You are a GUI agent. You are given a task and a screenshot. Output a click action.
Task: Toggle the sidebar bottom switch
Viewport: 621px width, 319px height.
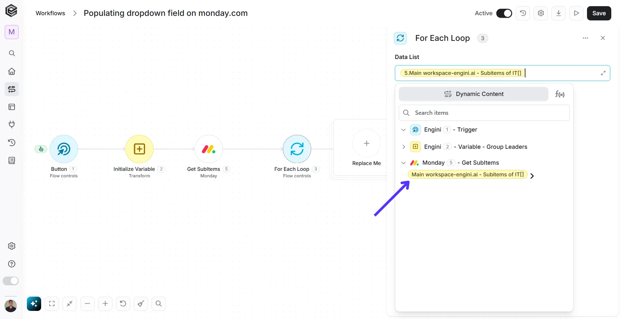[x=11, y=281]
